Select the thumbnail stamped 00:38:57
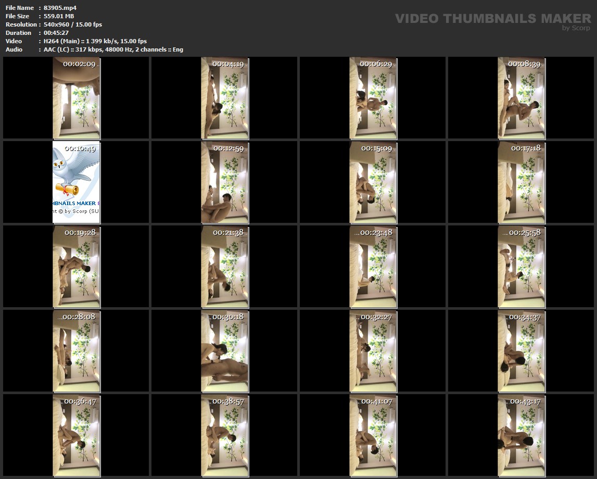This screenshot has width=597, height=479. tap(225, 435)
